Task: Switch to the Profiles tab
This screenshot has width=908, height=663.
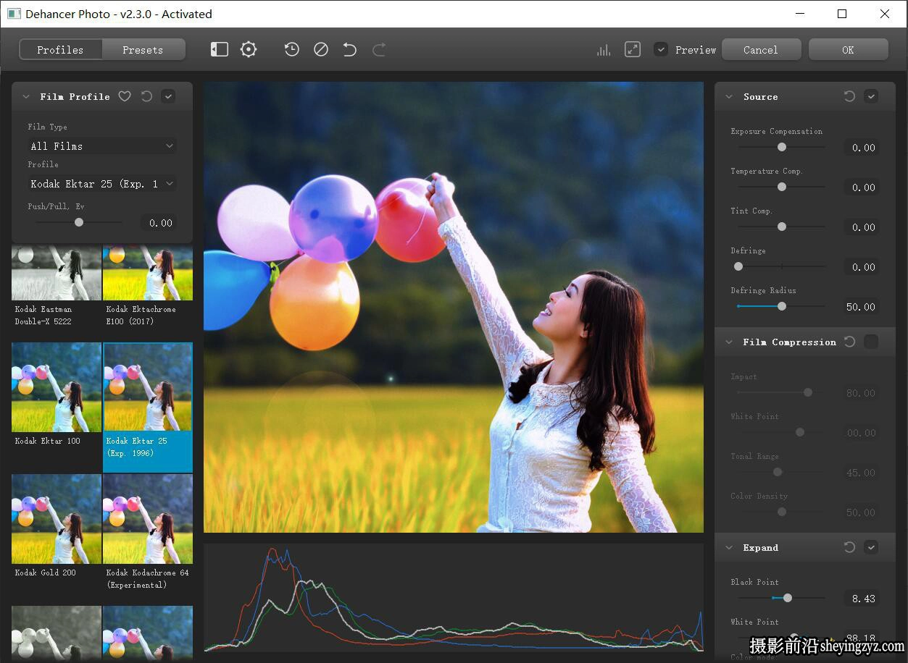Action: click(61, 49)
